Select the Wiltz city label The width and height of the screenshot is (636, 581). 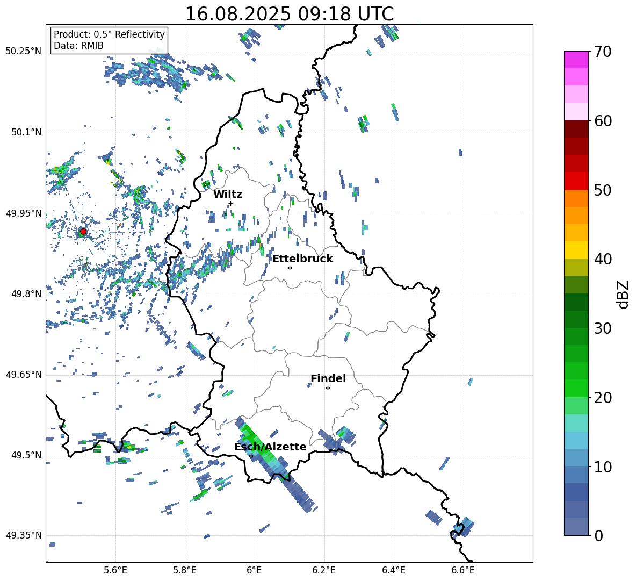coord(228,195)
